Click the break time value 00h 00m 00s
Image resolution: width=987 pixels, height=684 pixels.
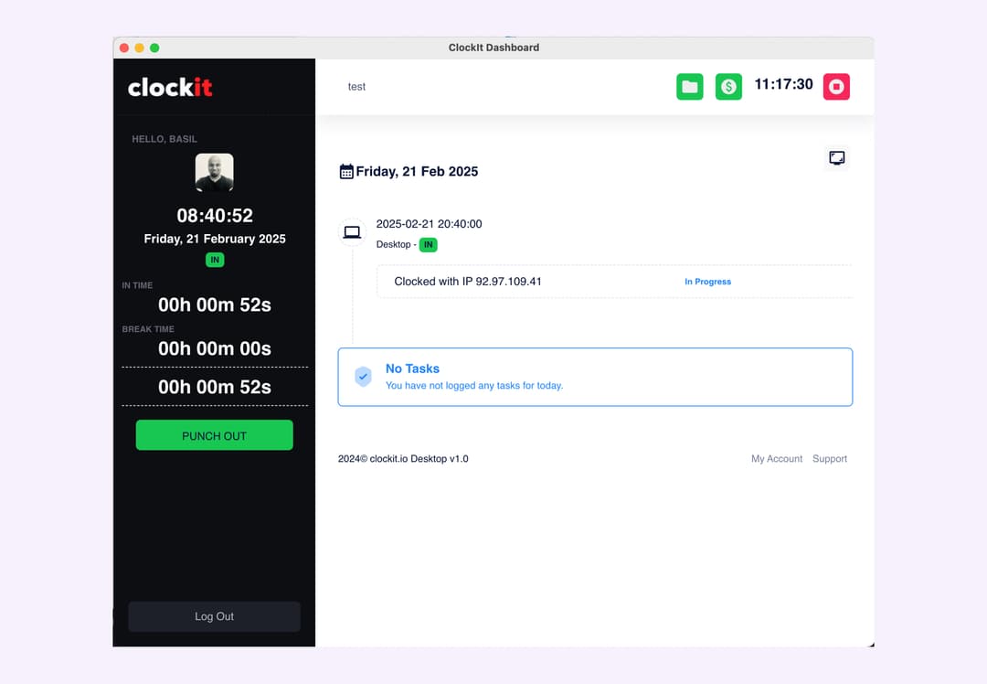click(215, 348)
